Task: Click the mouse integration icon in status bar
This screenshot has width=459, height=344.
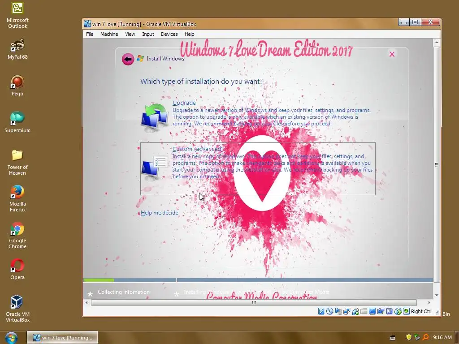Action: click(x=398, y=311)
